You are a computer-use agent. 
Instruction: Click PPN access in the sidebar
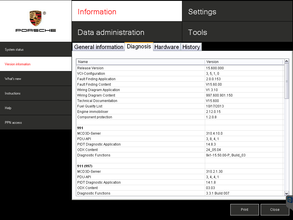pos(36,123)
